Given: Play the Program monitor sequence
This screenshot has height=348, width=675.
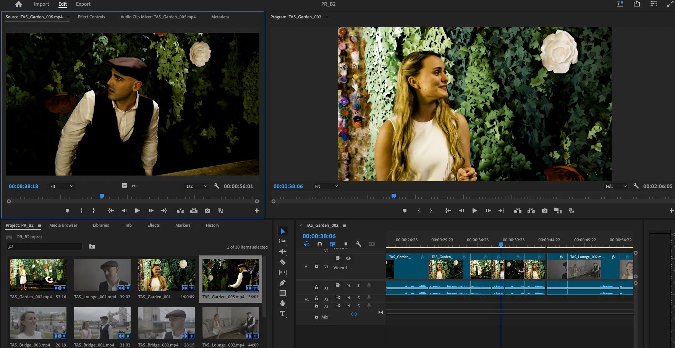Looking at the screenshot, I should 474,211.
